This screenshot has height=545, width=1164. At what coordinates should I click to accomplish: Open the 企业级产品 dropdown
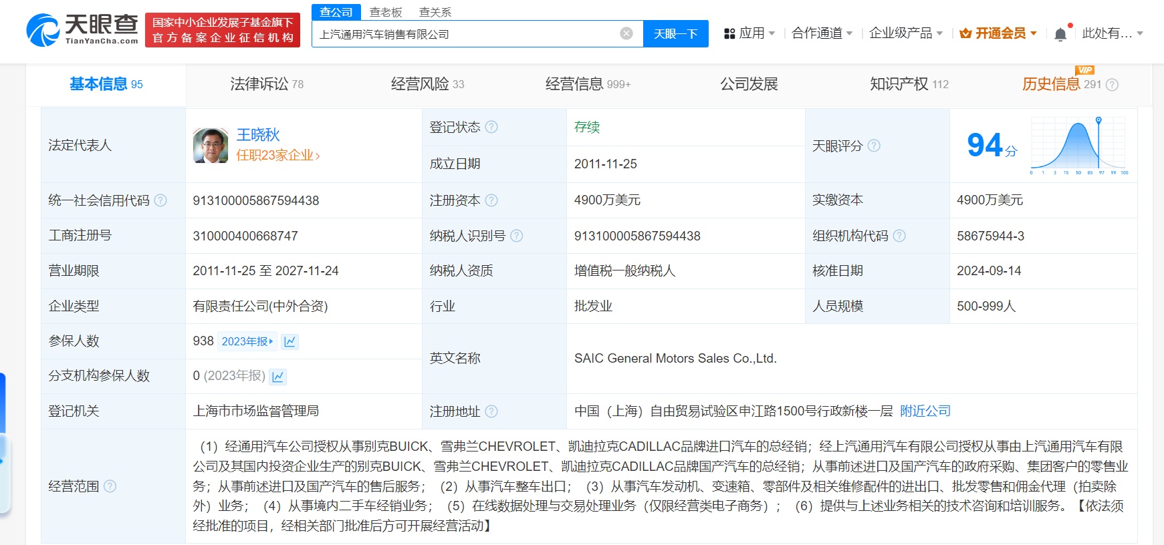905,33
